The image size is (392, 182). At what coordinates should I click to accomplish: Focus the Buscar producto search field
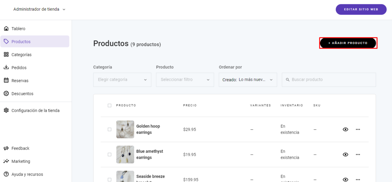pos(329,80)
